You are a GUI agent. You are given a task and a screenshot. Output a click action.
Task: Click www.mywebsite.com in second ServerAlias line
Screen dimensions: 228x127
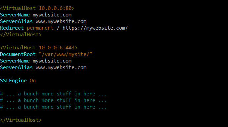tap(61, 68)
